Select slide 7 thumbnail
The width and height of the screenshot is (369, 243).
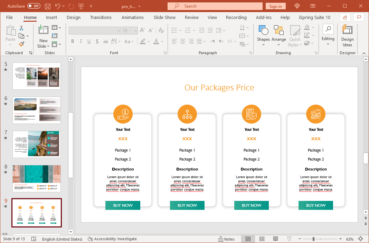36,144
